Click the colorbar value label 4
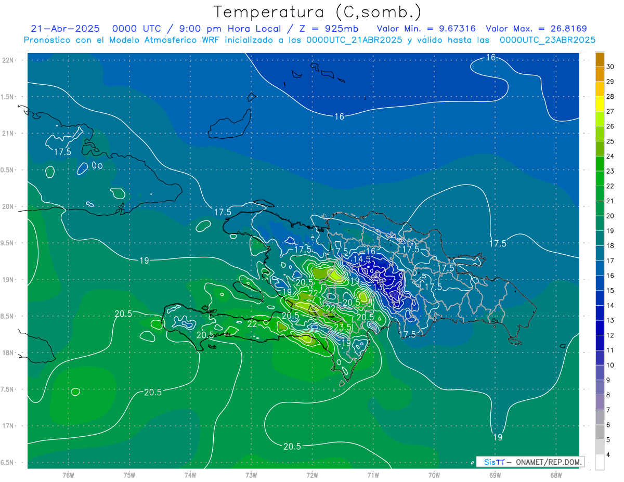Screen dimensions: 624x482 609,454
